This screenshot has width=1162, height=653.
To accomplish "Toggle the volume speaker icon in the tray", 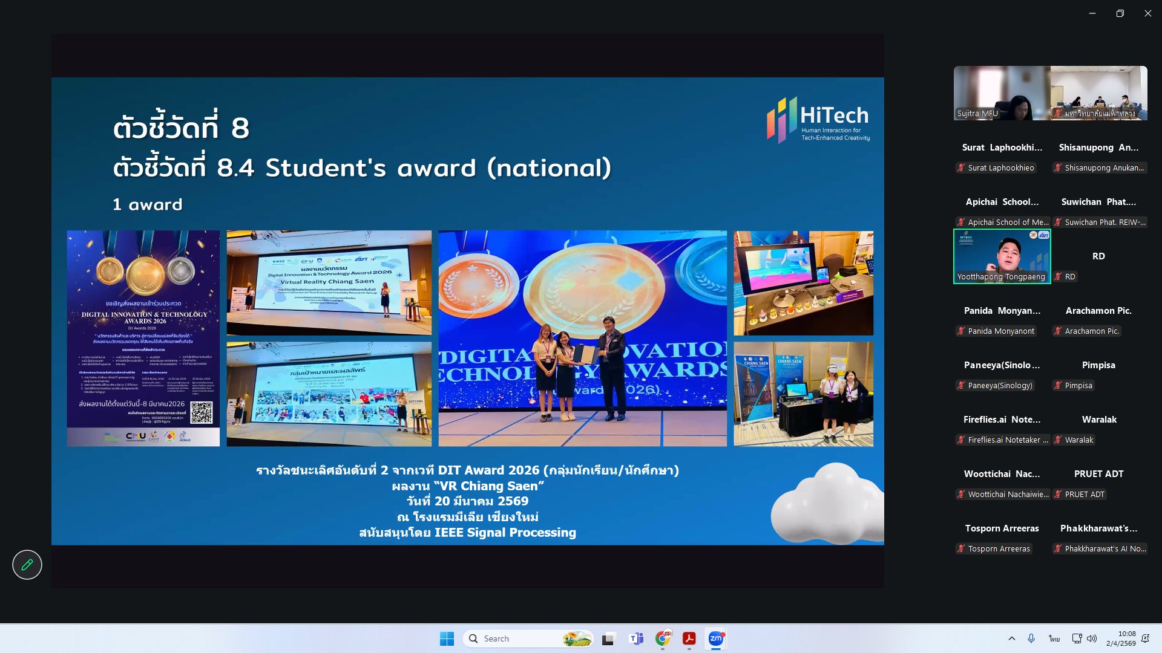I will 1092,638.
